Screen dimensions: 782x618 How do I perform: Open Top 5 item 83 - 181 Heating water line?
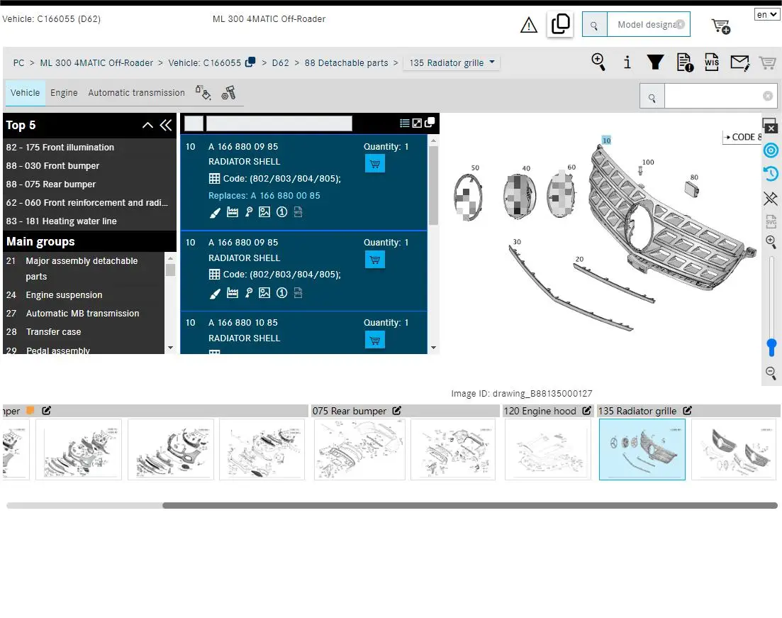click(x=62, y=221)
